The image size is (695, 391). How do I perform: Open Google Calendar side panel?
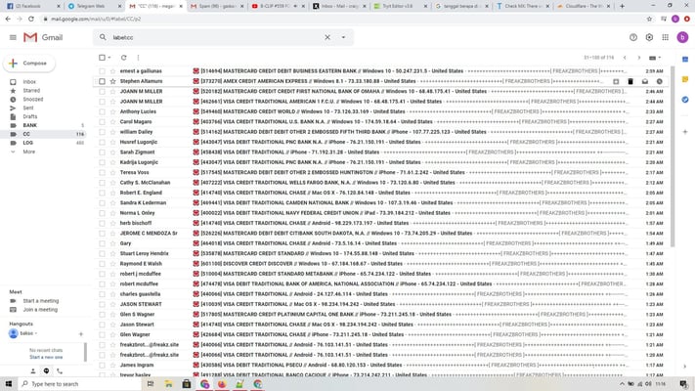[x=685, y=60]
